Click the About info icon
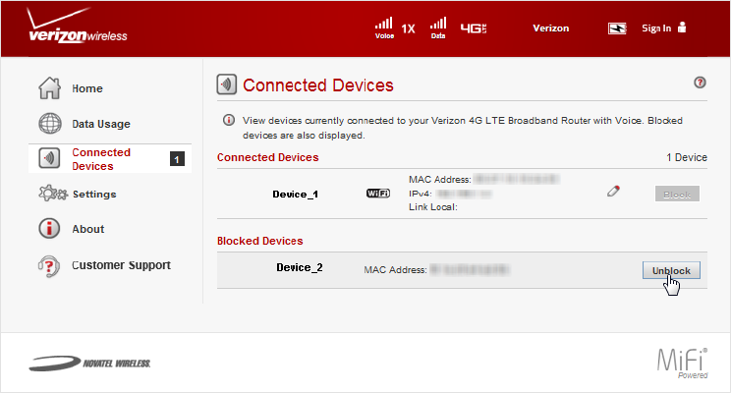The width and height of the screenshot is (731, 393). (x=49, y=229)
